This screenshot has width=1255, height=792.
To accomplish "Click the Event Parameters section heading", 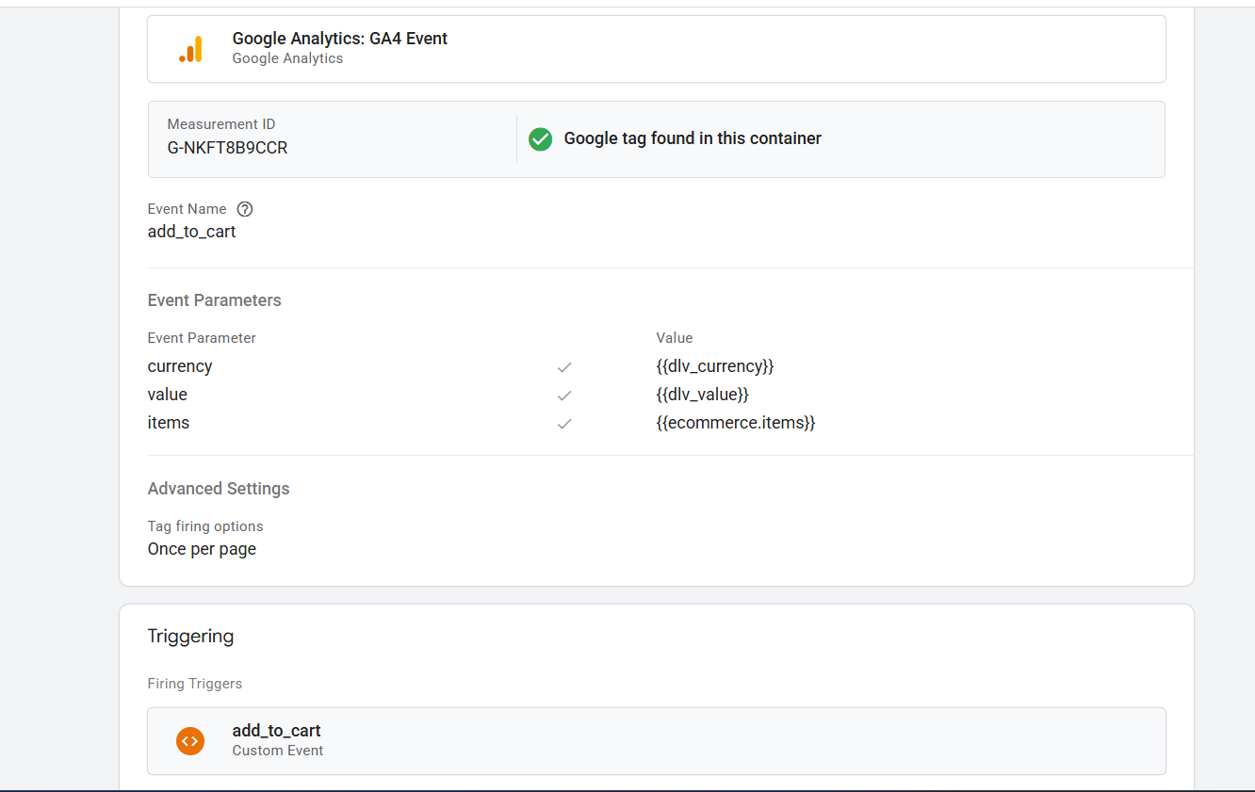I will point(214,300).
